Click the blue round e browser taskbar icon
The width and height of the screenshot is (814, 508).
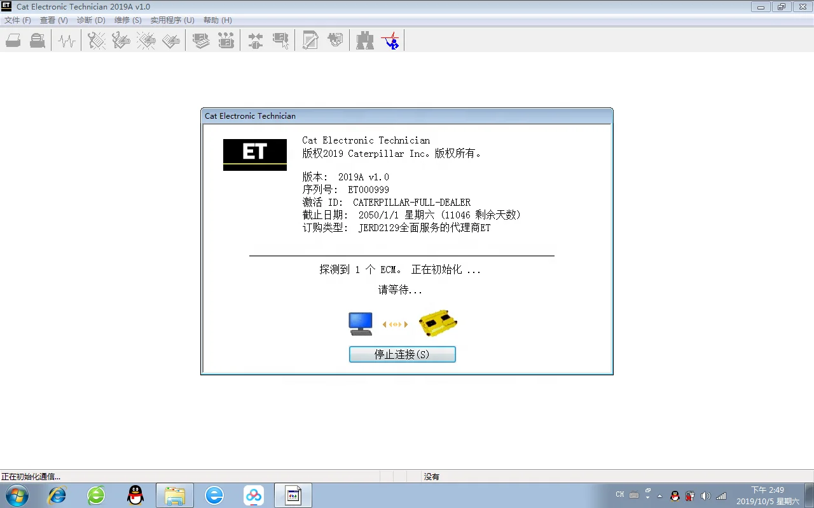click(214, 495)
